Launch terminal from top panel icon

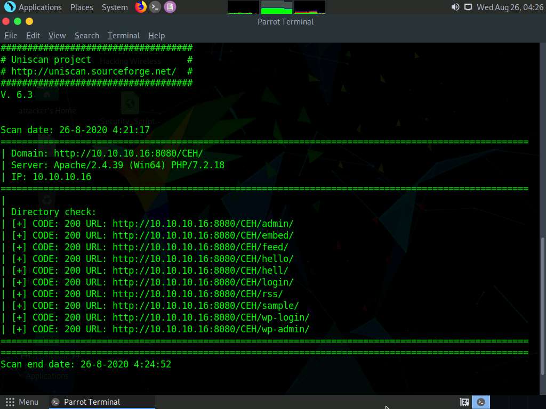point(155,7)
